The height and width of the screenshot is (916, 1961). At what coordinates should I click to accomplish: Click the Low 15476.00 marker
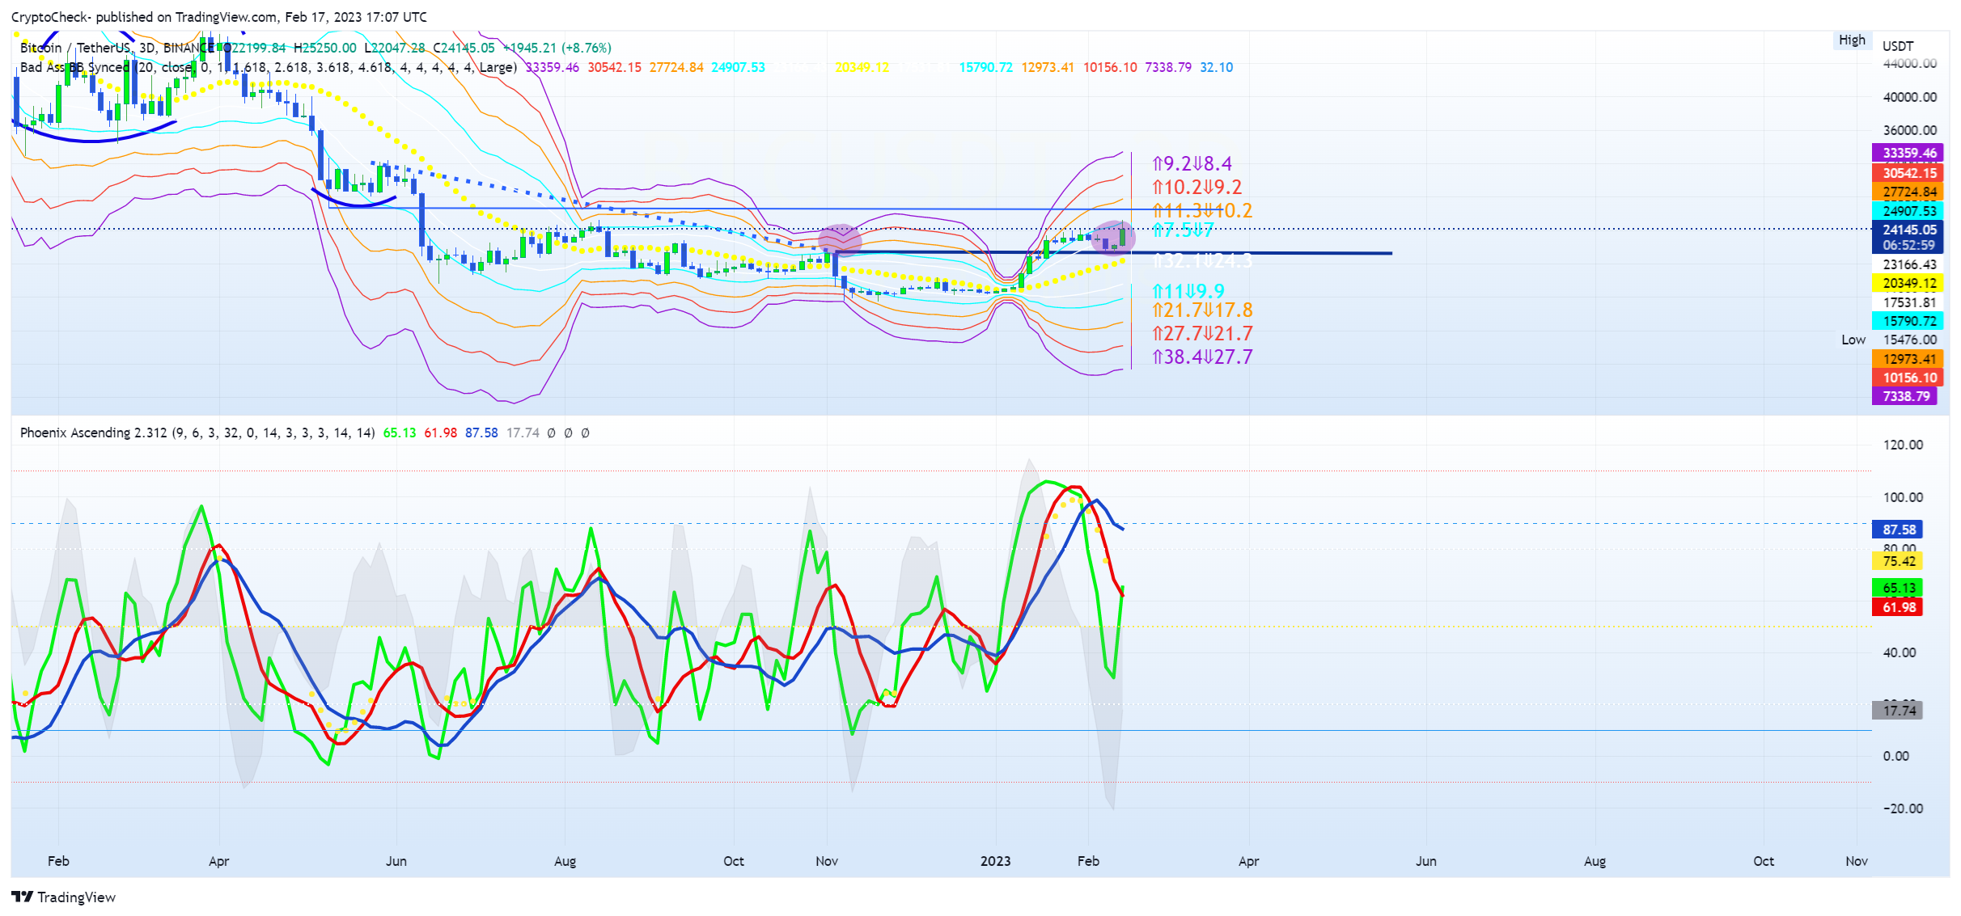(1889, 340)
